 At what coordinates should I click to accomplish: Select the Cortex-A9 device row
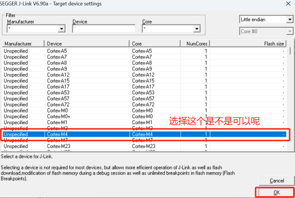(144, 69)
